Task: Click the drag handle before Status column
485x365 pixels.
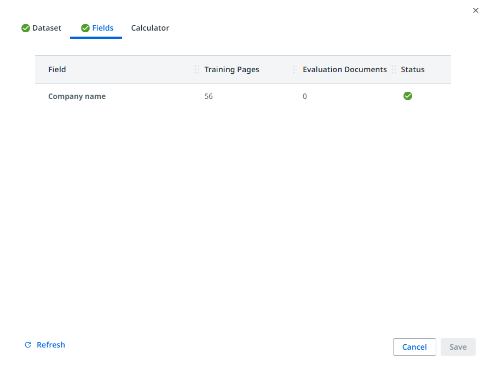Action: [x=394, y=69]
